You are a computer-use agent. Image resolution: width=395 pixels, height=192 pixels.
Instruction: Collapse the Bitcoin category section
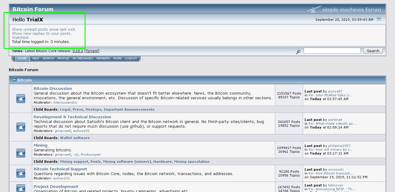pyautogui.click(x=14, y=80)
